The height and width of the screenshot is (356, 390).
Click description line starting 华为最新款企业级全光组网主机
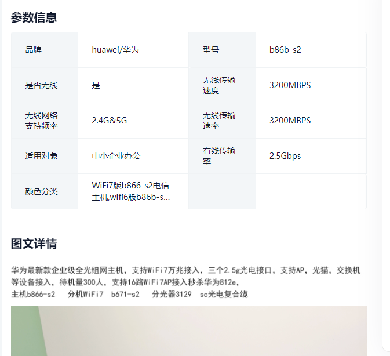point(185,270)
